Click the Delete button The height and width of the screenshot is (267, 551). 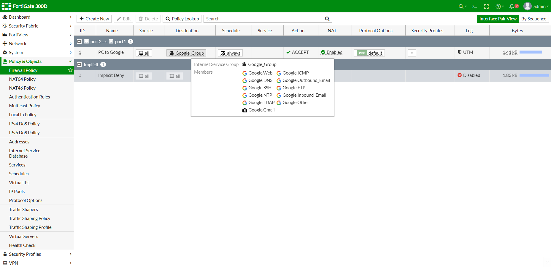(148, 19)
